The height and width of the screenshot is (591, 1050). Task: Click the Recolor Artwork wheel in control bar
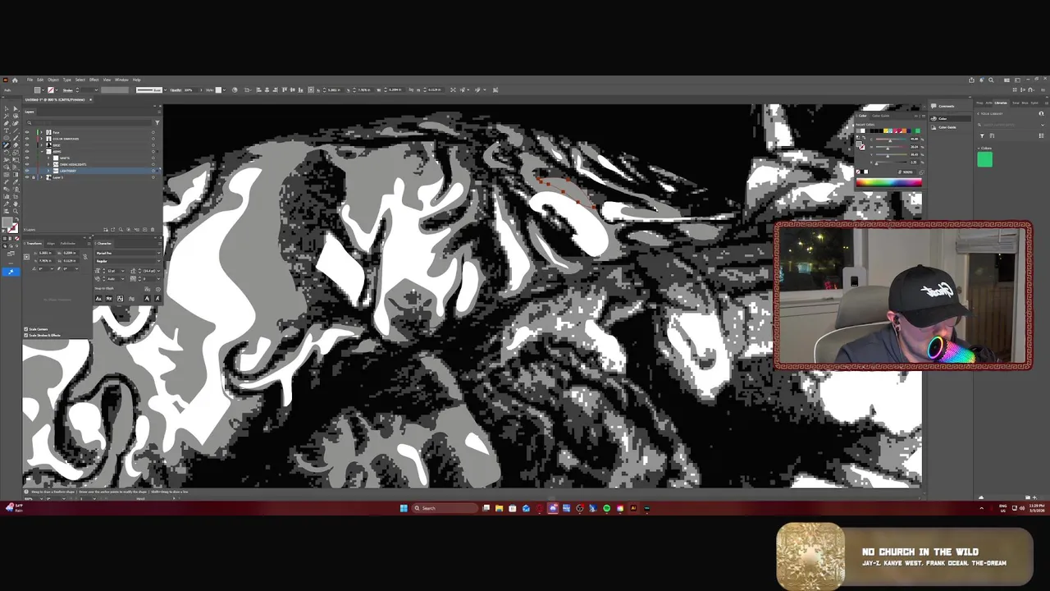coord(235,89)
